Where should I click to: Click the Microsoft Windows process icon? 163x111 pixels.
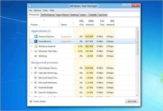click(36, 83)
